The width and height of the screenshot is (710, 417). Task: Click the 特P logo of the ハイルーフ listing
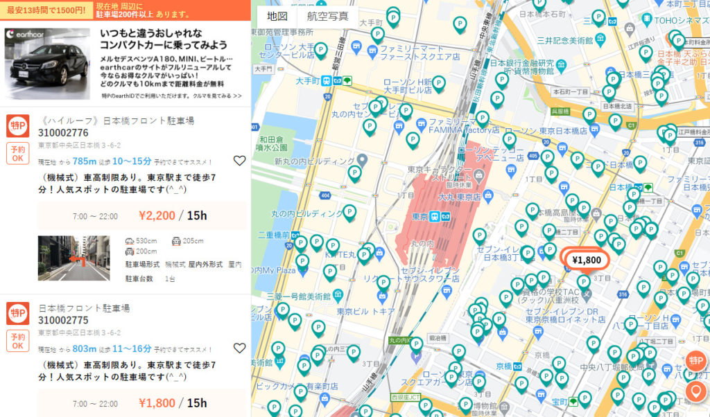17,126
